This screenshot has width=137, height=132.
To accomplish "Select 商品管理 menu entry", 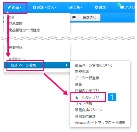I will (16, 24).
